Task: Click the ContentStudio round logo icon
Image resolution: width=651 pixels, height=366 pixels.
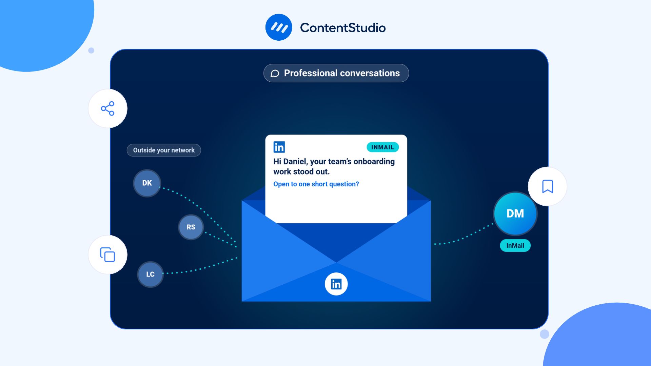Action: pos(279,27)
